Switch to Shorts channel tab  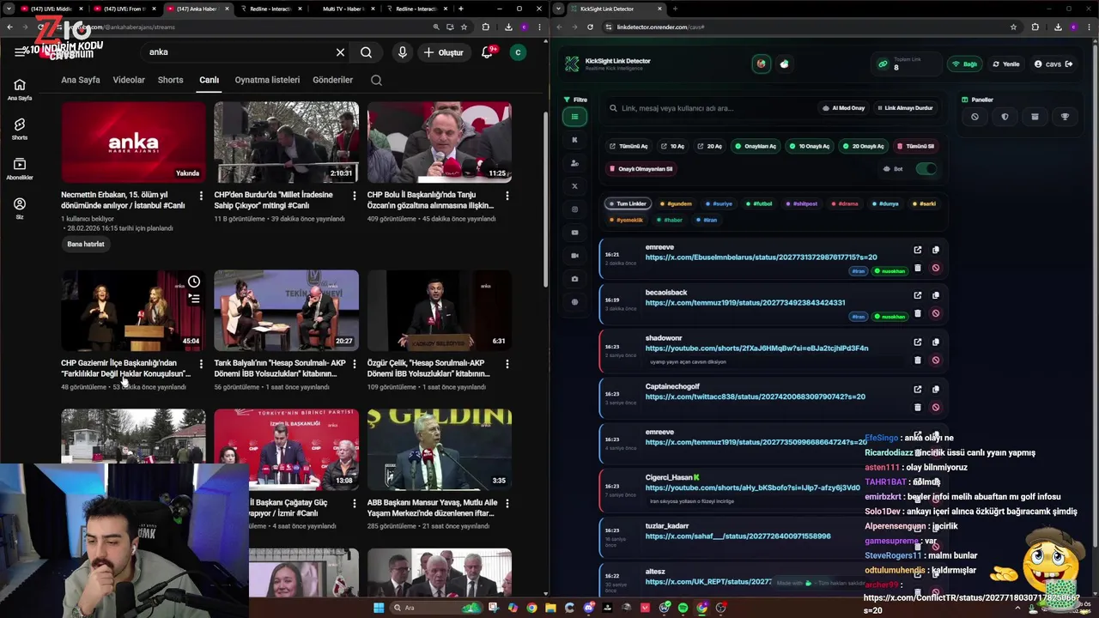pyautogui.click(x=170, y=80)
